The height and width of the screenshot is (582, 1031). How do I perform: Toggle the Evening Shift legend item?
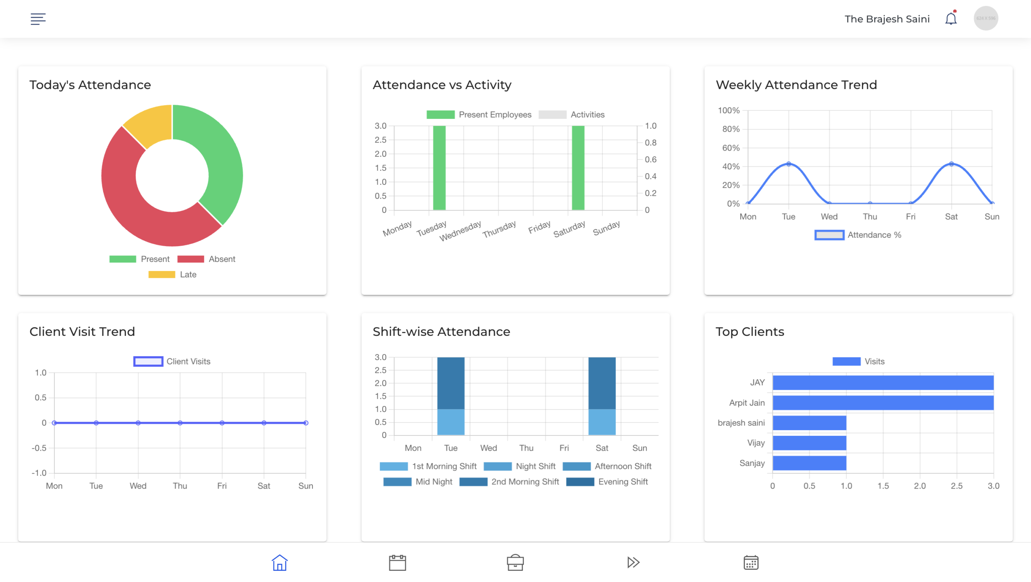click(x=607, y=482)
